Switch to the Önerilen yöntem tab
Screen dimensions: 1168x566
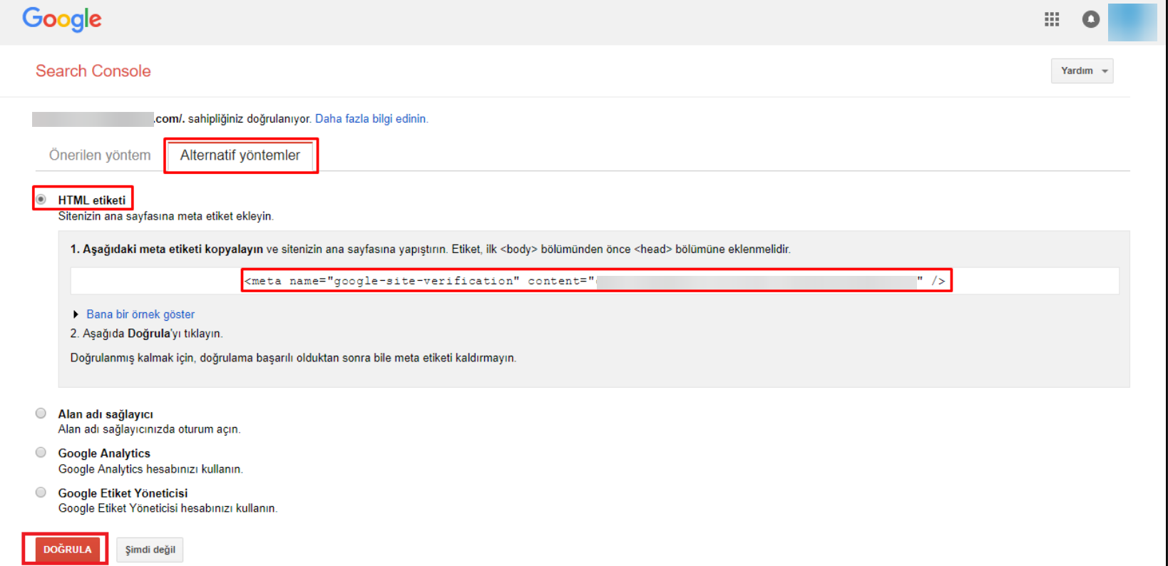point(100,155)
